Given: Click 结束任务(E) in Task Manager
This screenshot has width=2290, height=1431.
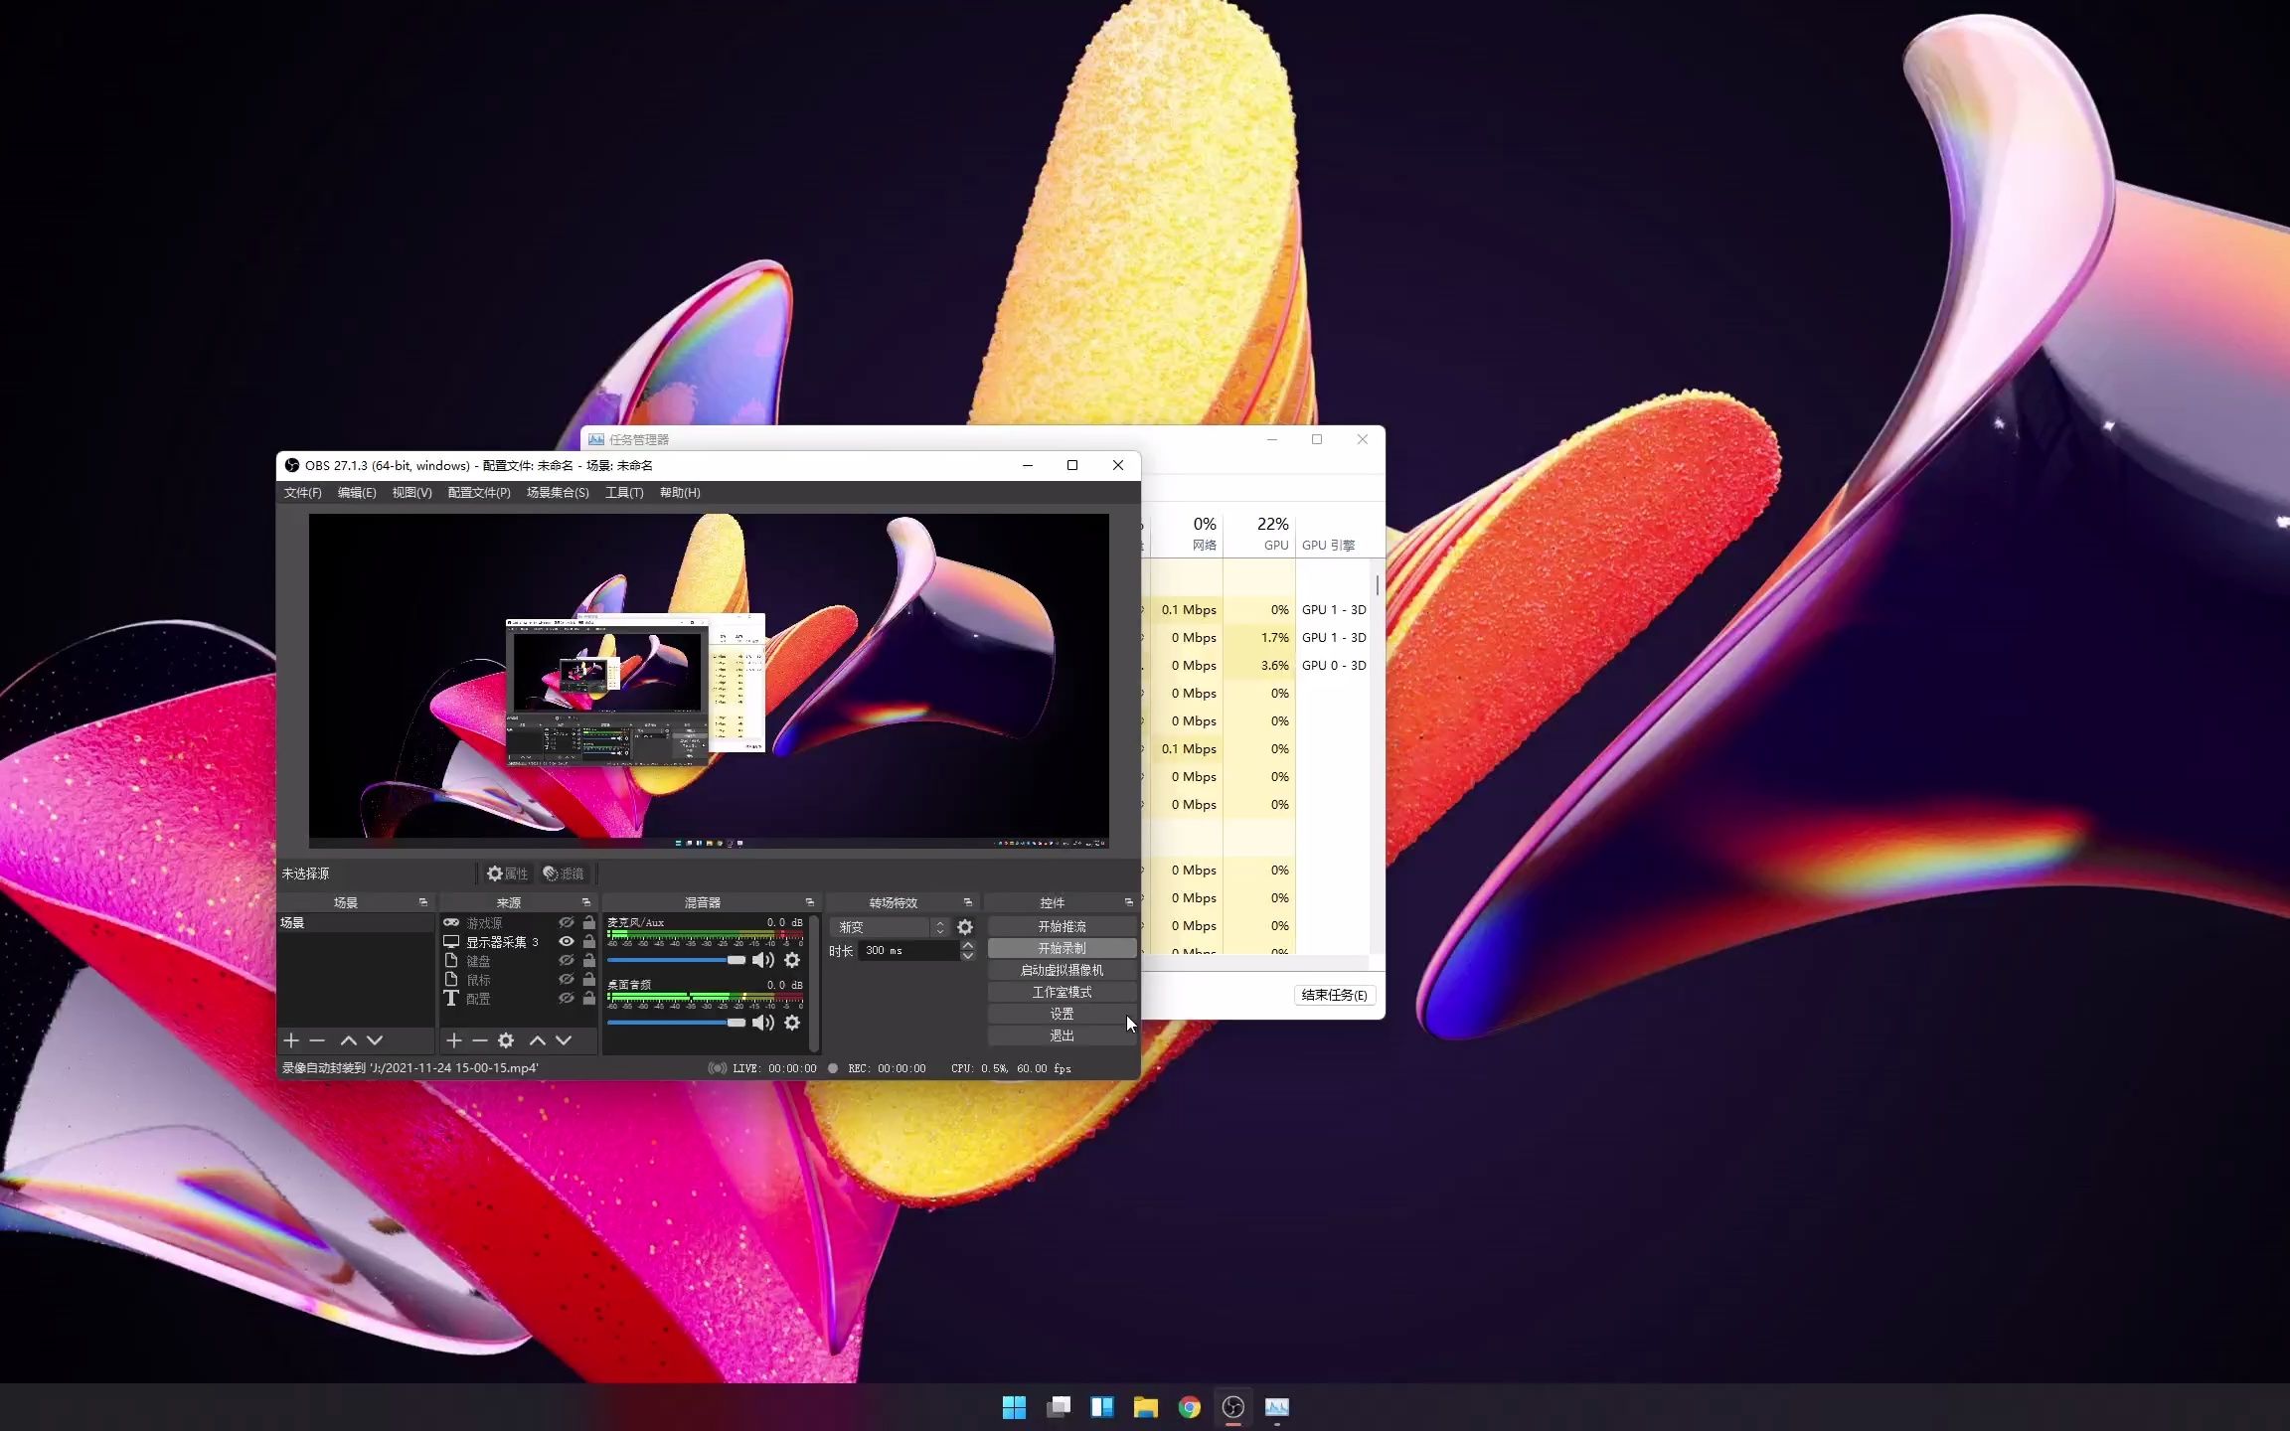Looking at the screenshot, I should point(1334,995).
